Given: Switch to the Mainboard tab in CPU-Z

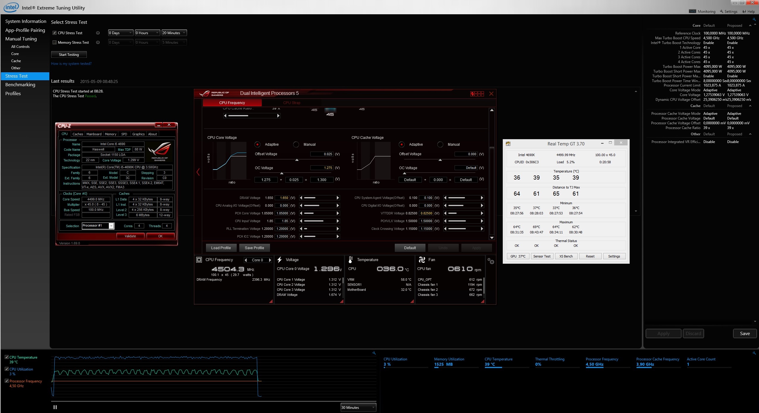Looking at the screenshot, I should point(94,134).
